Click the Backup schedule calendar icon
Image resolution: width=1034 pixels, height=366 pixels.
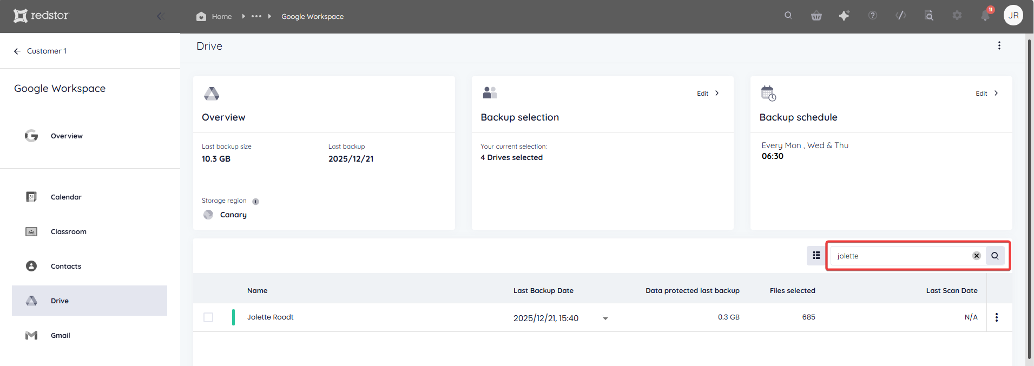pos(768,93)
